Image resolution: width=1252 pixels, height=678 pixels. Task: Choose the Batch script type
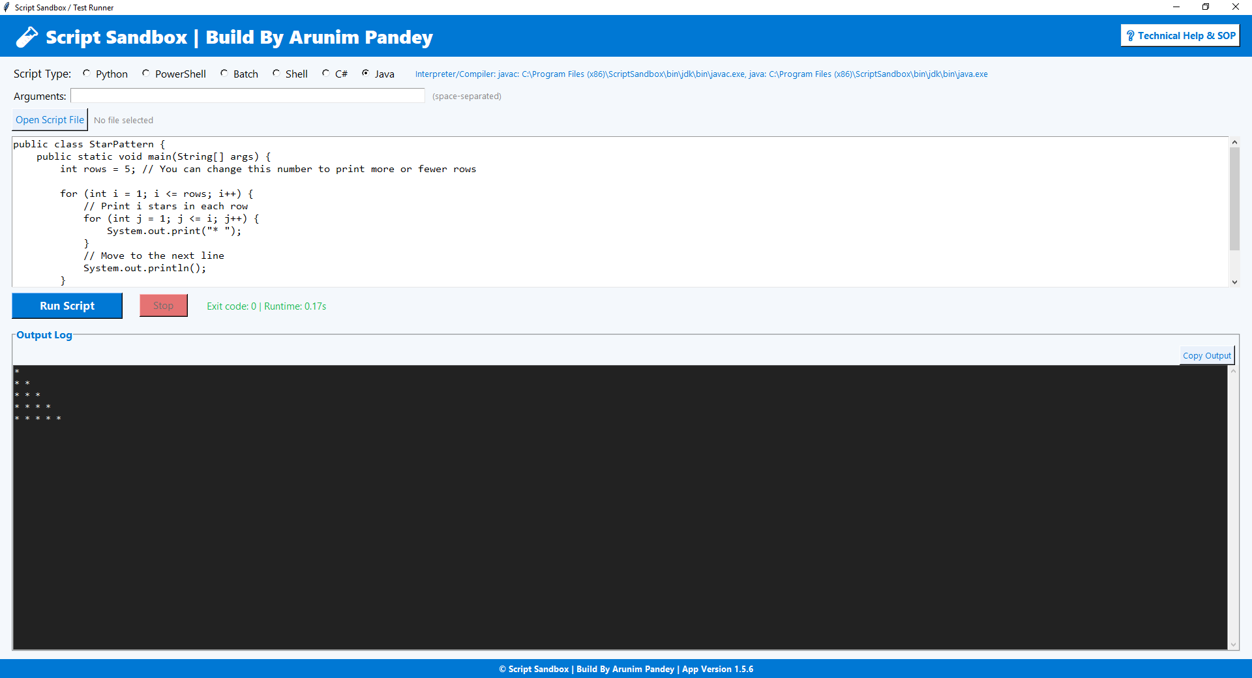point(224,74)
